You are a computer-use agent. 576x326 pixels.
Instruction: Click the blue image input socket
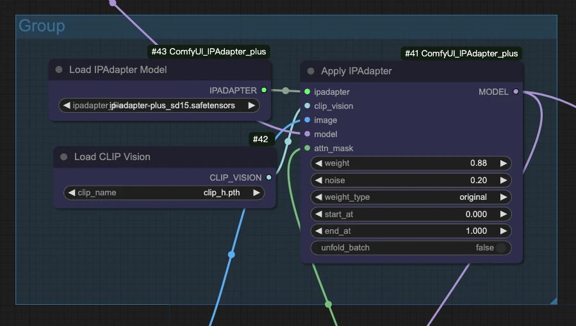coord(307,120)
